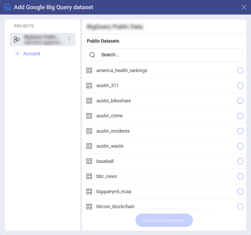Screen dimensions: 251x235
Task: Select austin_bikeshare radio button
Action: 240,101
